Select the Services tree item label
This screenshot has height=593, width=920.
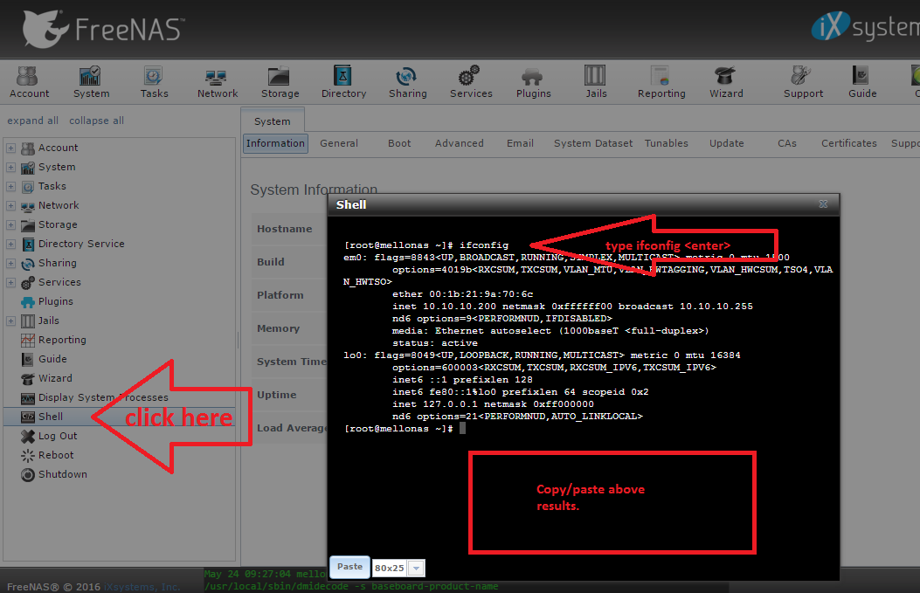[59, 282]
